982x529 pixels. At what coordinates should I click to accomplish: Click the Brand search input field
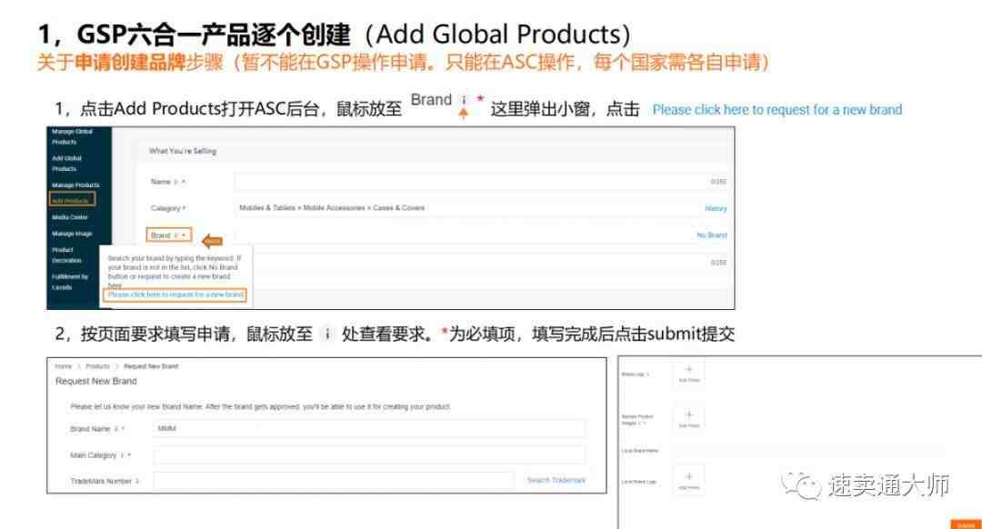[x=481, y=235]
